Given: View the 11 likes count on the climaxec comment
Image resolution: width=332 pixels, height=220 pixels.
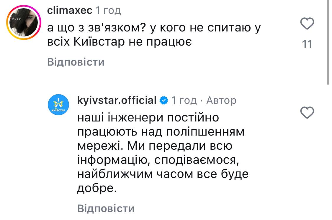Looking at the screenshot, I should coord(307,44).
